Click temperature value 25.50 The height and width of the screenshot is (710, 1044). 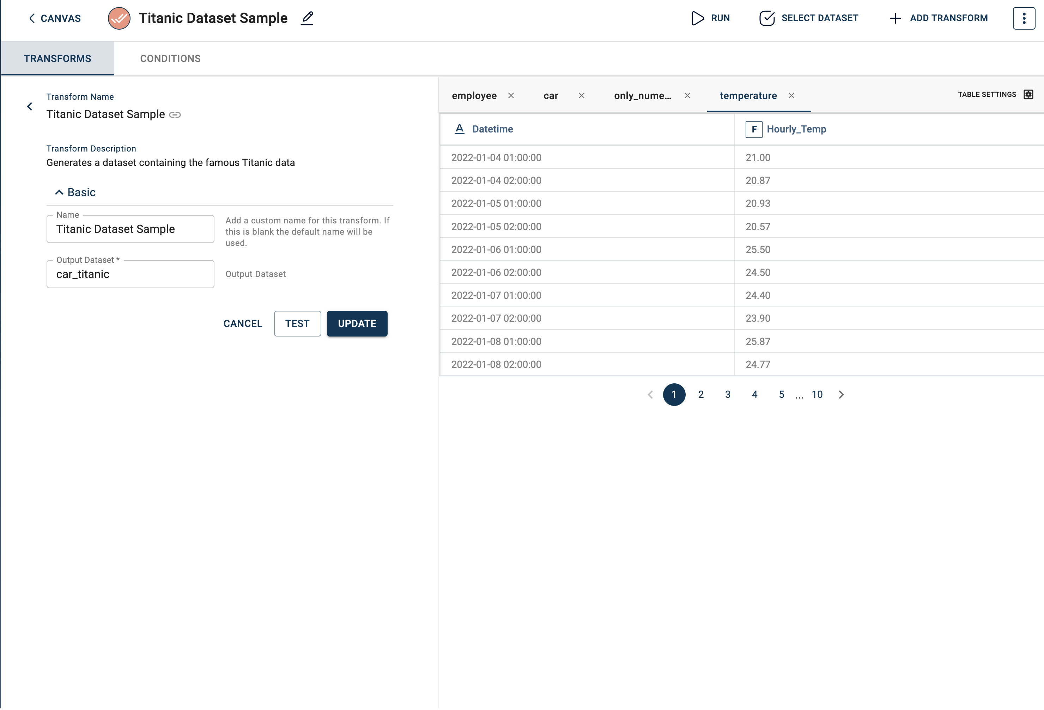point(758,249)
